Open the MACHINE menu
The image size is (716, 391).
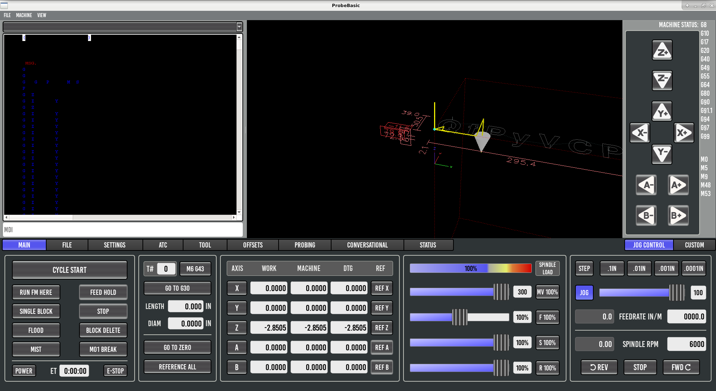click(24, 15)
